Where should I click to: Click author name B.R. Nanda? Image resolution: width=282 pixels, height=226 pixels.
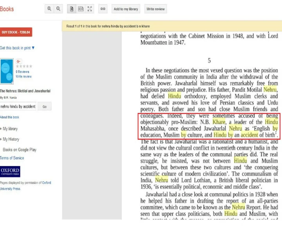point(10,97)
